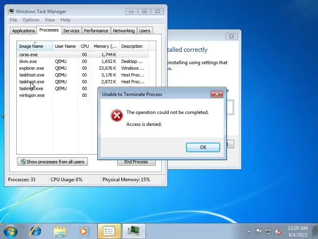Image resolution: width=318 pixels, height=239 pixels.
Task: Select the csrss.exe process row
Action: [x=83, y=55]
